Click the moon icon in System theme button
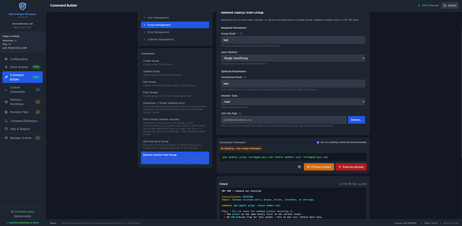 coord(444,5)
